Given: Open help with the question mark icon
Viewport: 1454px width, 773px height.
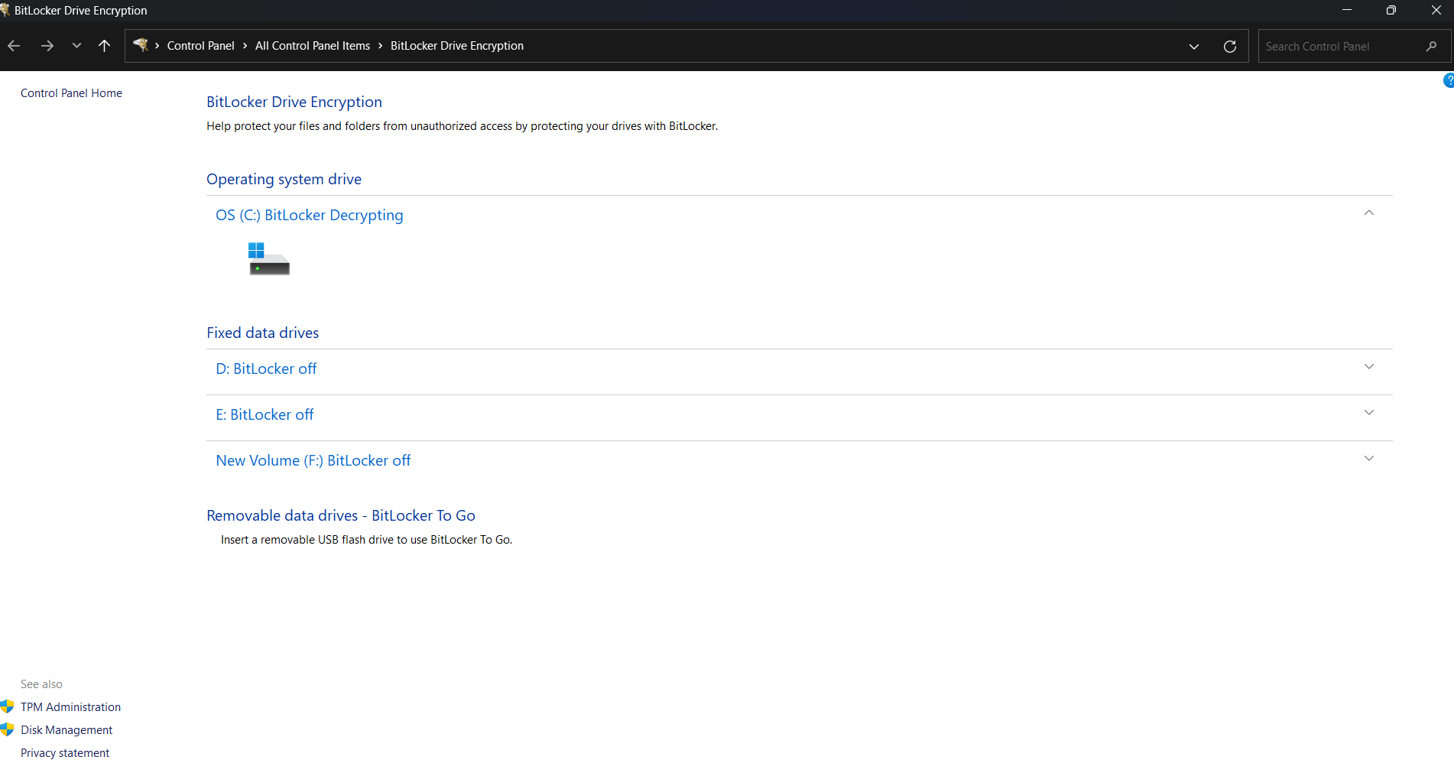Looking at the screenshot, I should [x=1449, y=80].
